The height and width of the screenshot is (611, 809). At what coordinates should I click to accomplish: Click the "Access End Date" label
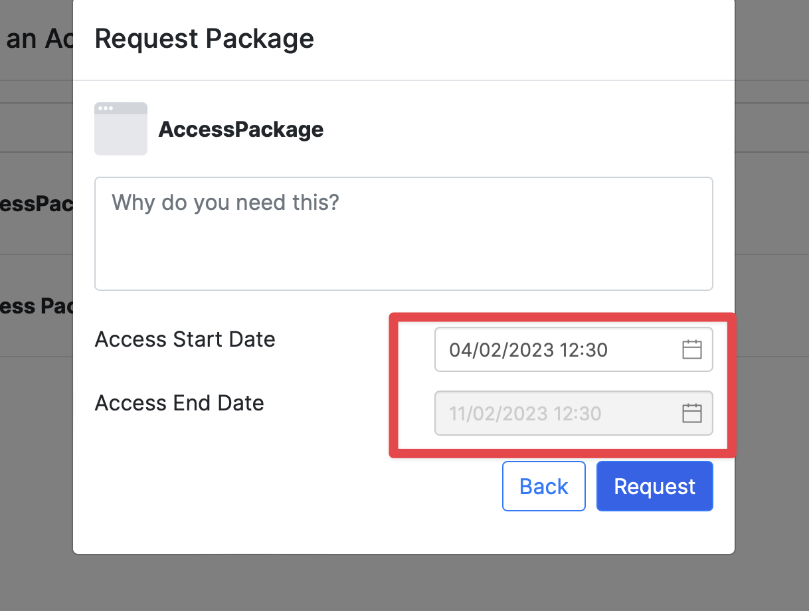(179, 403)
